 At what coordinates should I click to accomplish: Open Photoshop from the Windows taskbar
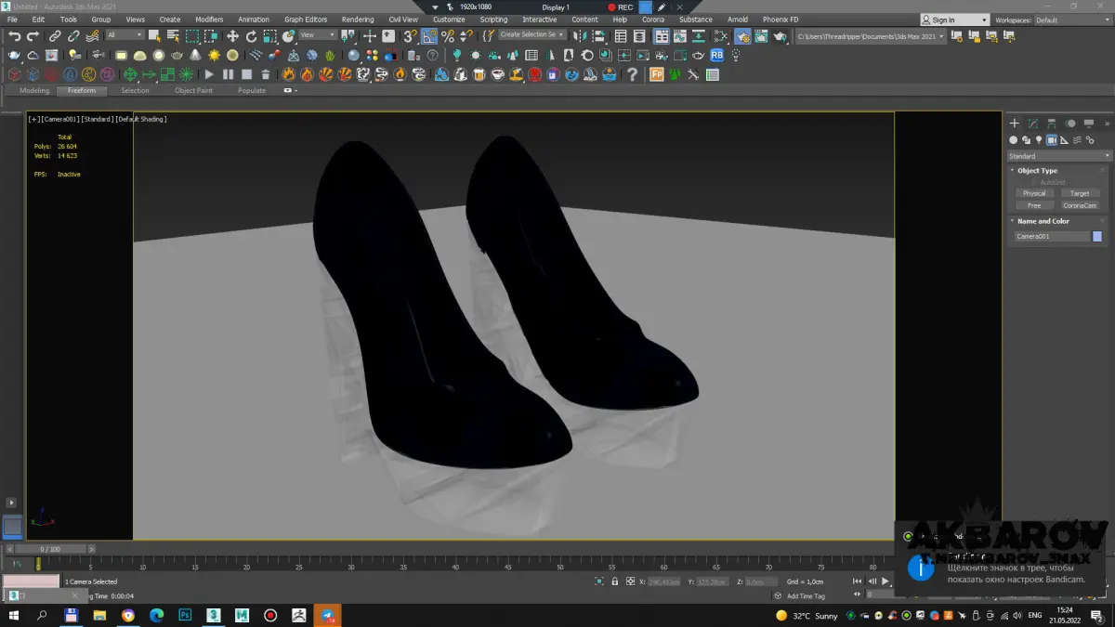(185, 615)
